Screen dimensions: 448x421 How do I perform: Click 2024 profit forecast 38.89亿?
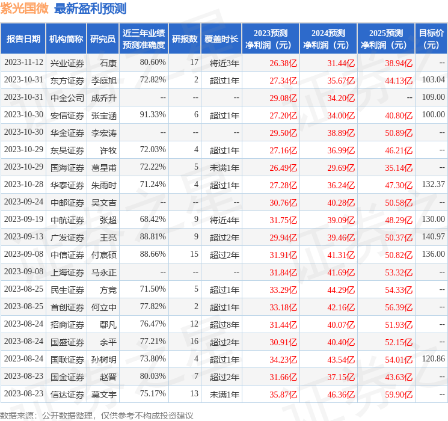(341, 133)
